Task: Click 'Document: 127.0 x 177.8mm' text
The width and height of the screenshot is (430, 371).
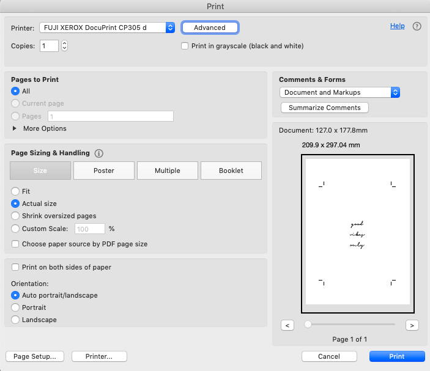Action: (323, 130)
